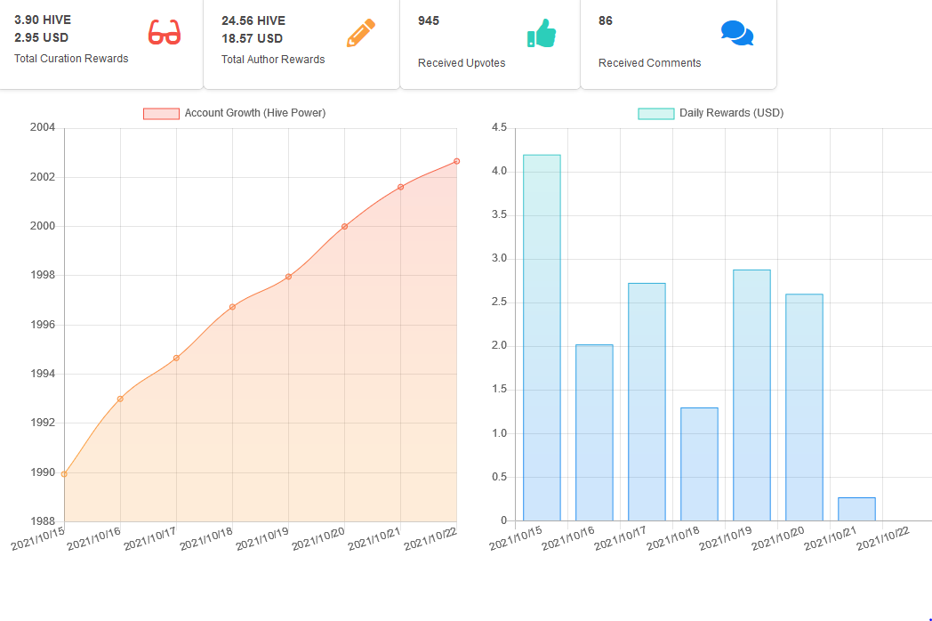Click the growth data point near 1990 level

(x=64, y=474)
